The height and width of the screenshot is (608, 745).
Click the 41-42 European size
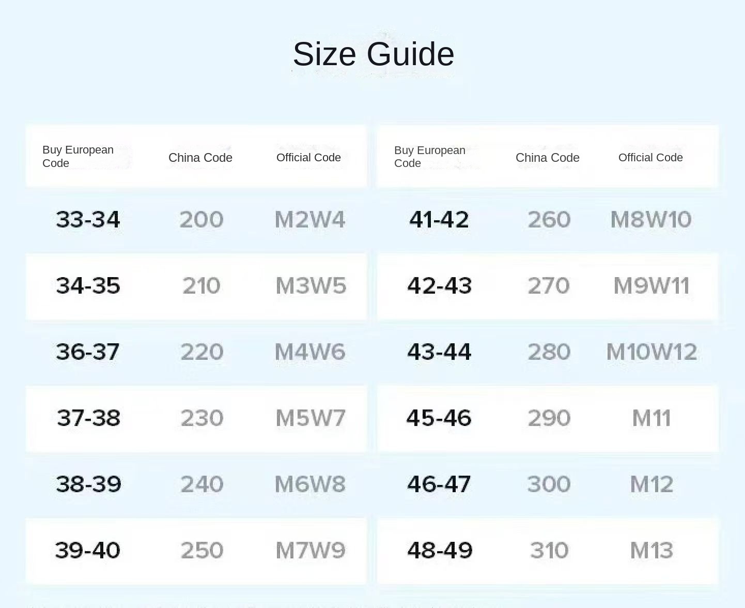pos(439,220)
